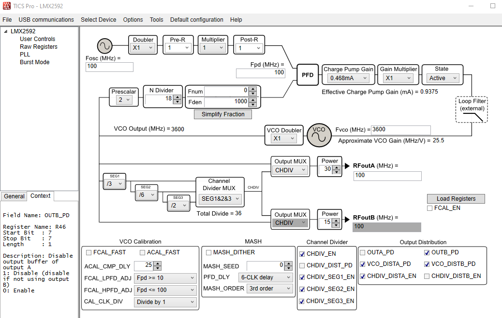Open the State dropdown showing Active
The width and height of the screenshot is (502, 318).
click(x=443, y=78)
